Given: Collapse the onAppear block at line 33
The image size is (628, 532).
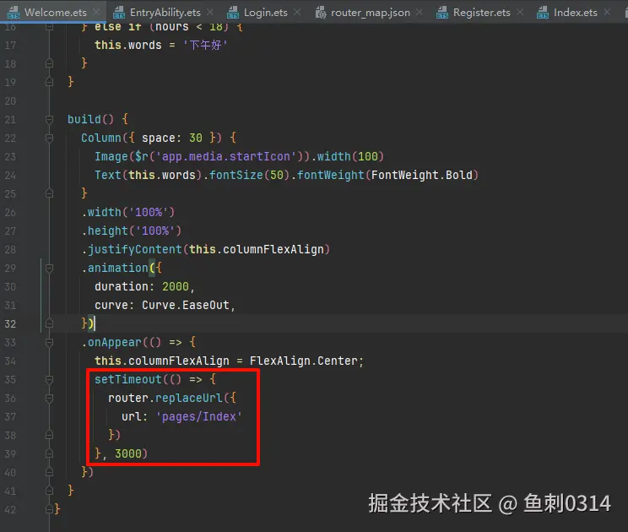Looking at the screenshot, I should tap(49, 343).
